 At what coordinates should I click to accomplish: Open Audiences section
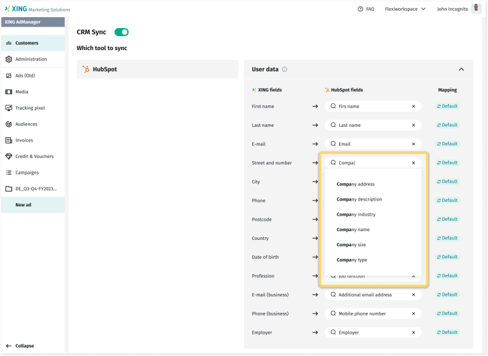point(26,124)
